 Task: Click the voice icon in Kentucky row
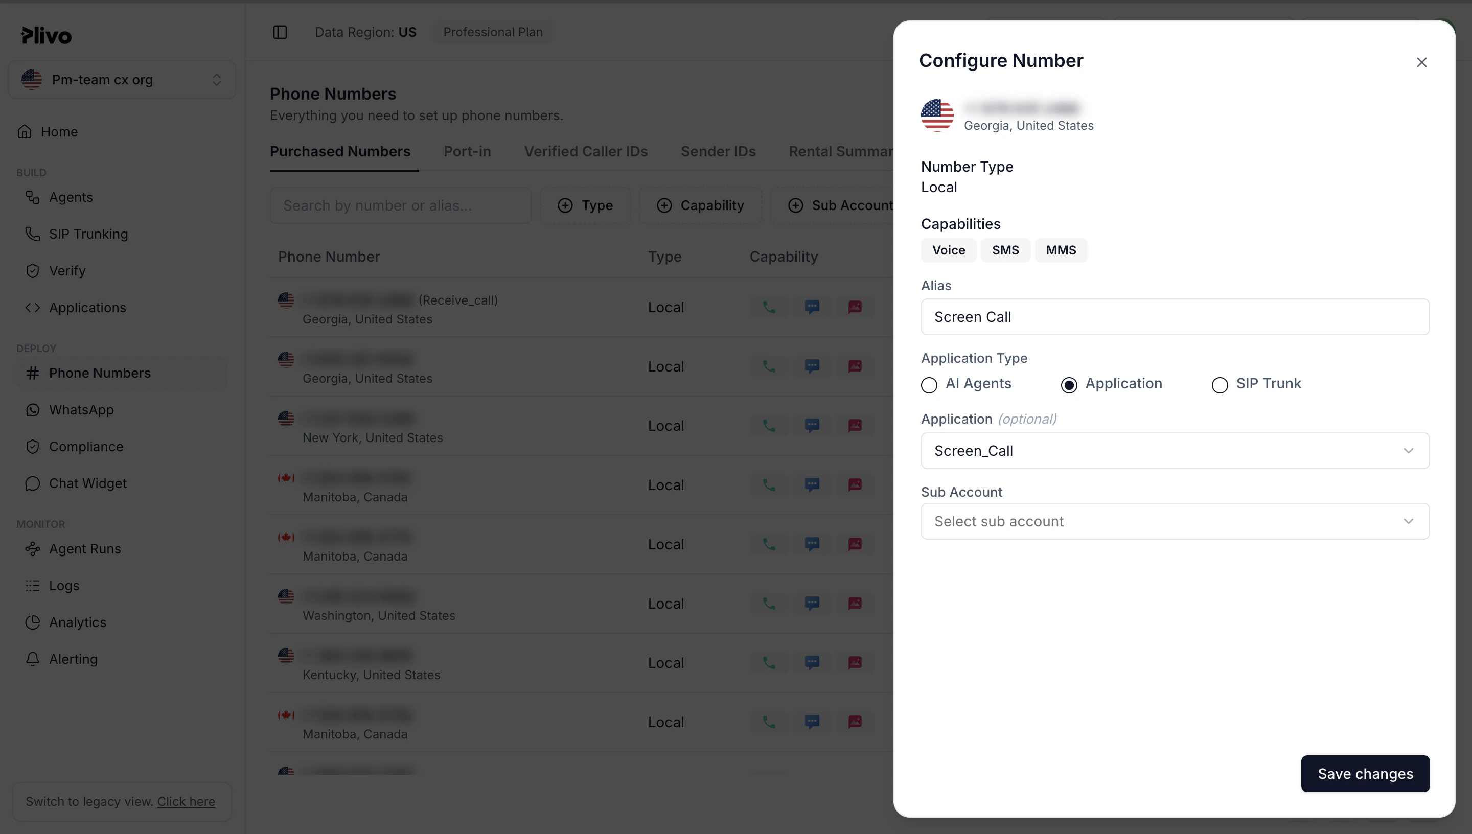769,663
